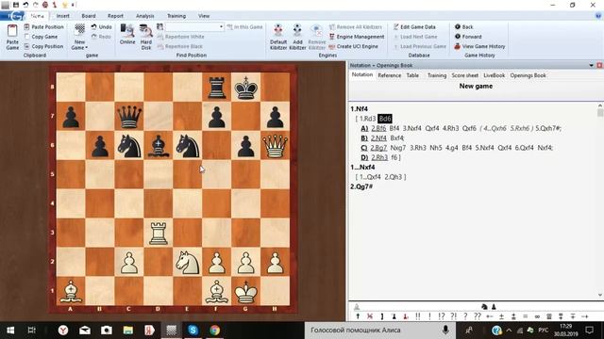Click the lightbulb icon in the title bar
604x339 pixels.
pyautogui.click(x=65, y=5)
